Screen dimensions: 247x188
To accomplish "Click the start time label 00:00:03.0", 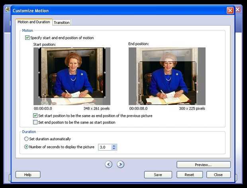I will click(43, 108).
